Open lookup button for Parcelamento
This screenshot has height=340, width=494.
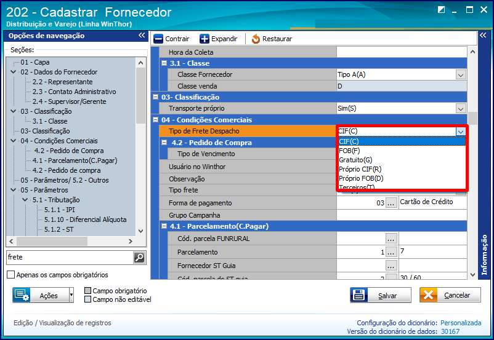point(391,252)
